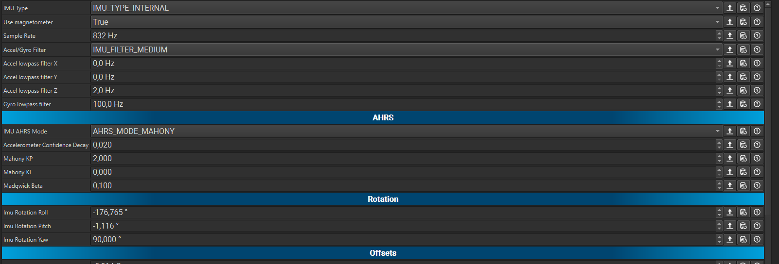The image size is (779, 264).
Task: Click the AHRS section header
Action: (383, 117)
